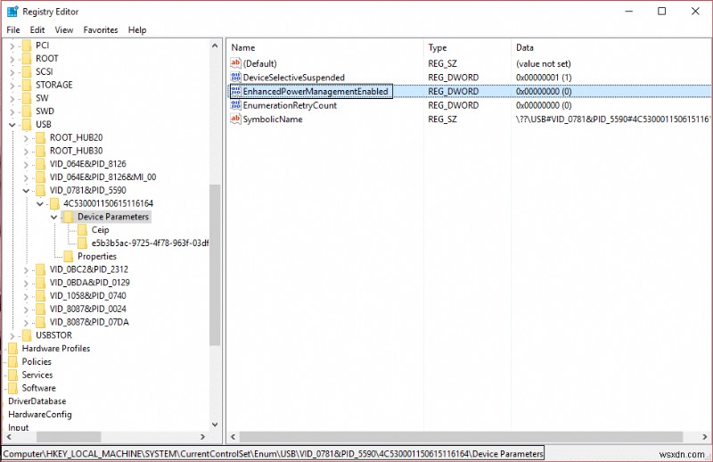Screen dimensions: 713x462
Task: Open the View menu
Action: [x=63, y=30]
